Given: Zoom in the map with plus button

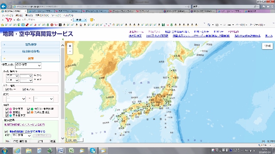Looking at the screenshot, I should 70,46.
